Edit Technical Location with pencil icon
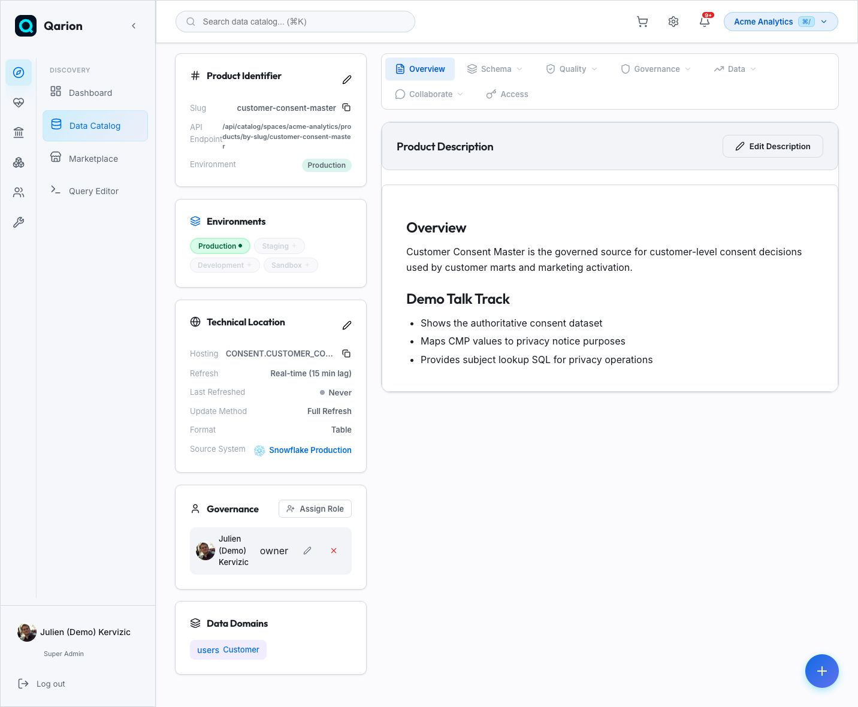This screenshot has width=858, height=707. pos(347,325)
